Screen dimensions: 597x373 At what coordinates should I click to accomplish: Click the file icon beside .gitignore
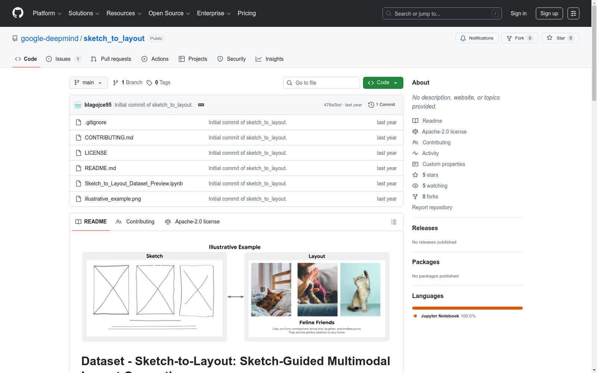pos(78,122)
